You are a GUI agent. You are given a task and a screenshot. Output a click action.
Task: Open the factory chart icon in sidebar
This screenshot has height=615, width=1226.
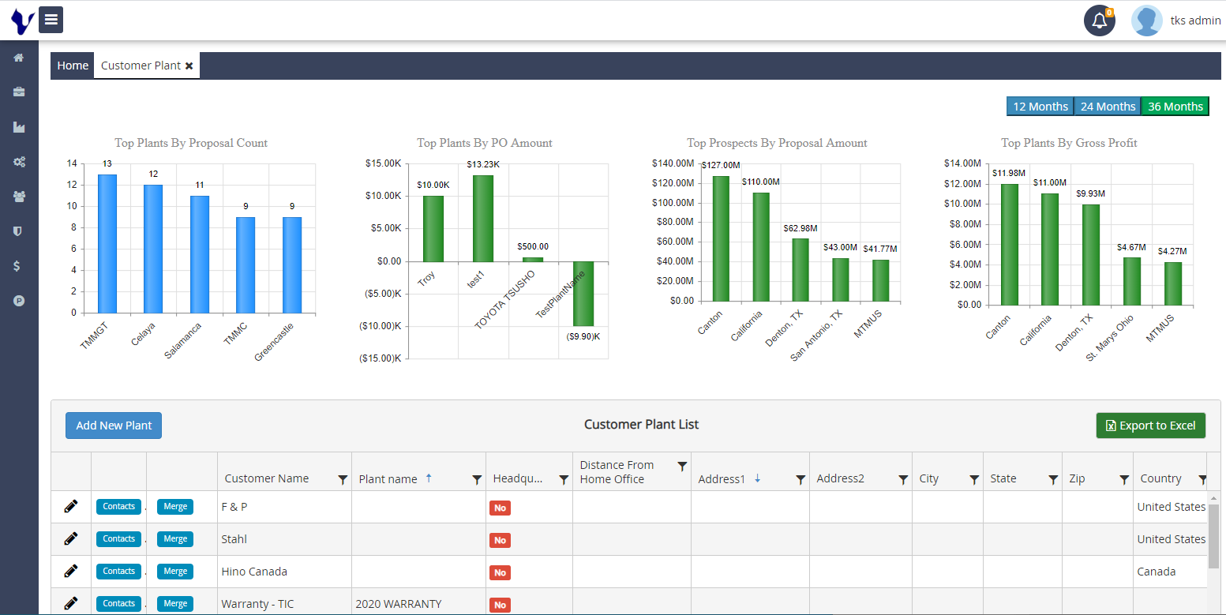click(19, 127)
